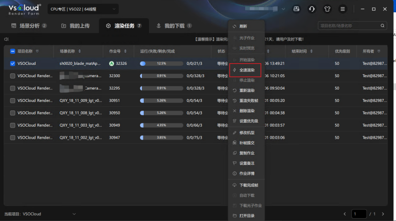Click the customer service headset icon

click(311, 9)
